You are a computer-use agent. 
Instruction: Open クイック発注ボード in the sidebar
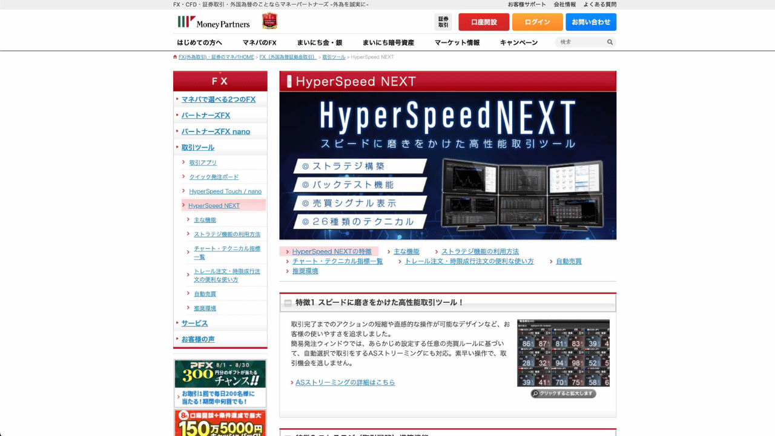(x=214, y=177)
